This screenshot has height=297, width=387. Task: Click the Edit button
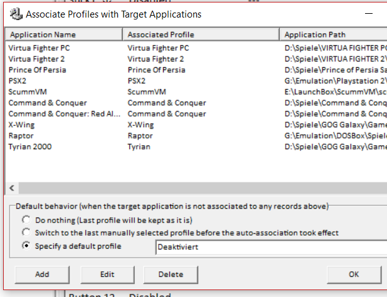coord(107,274)
